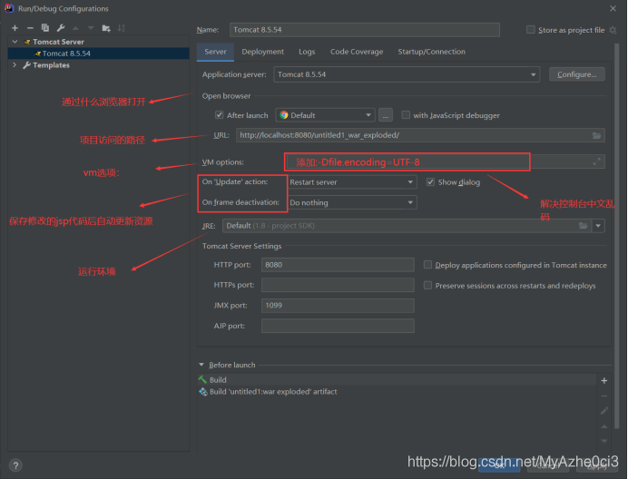Click the wrench edit defaults icon

[60, 28]
